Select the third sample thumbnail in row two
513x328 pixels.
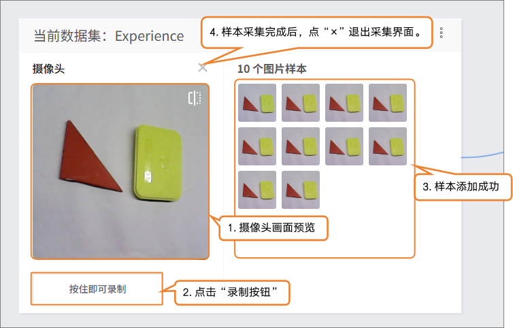344,146
